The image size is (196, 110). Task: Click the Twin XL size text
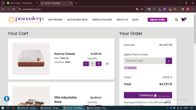pyautogui.click(x=64, y=58)
